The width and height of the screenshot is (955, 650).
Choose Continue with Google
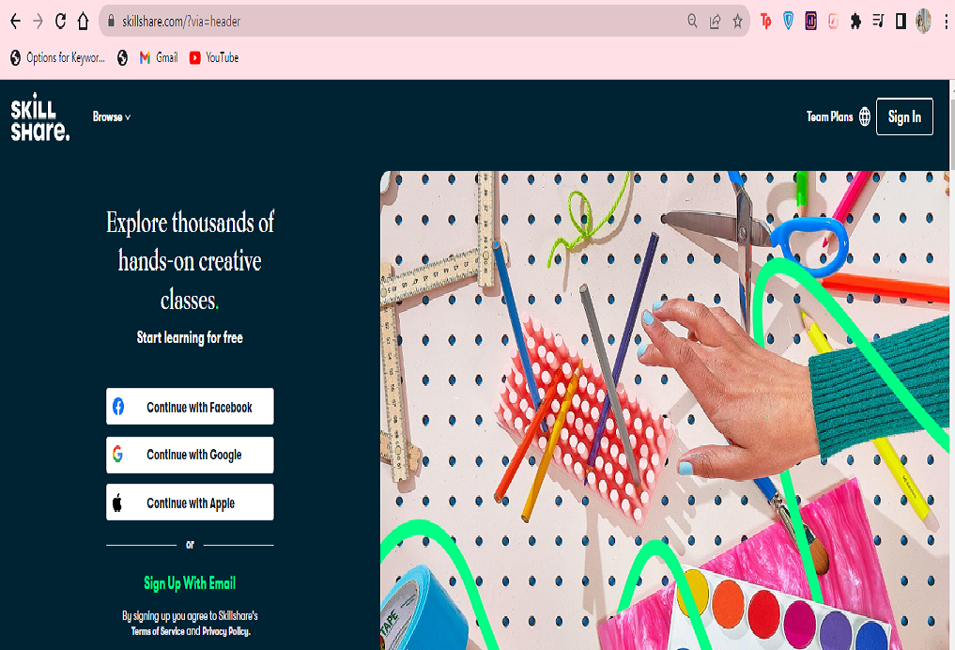[x=190, y=455]
